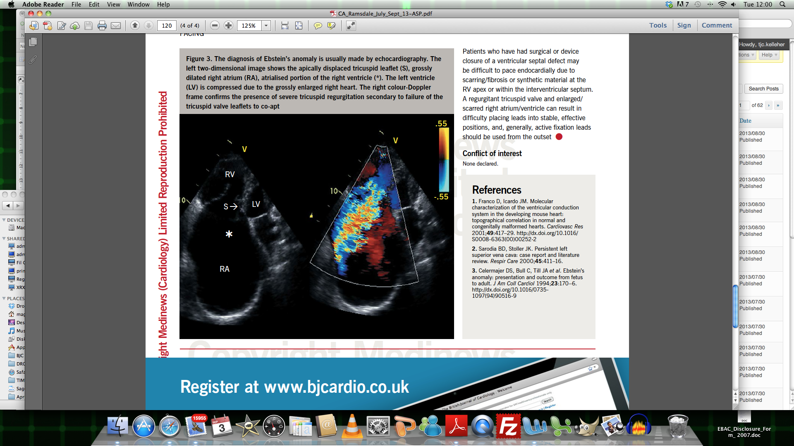Click the email envelope toolbar icon
This screenshot has height=446, width=794.
click(116, 26)
